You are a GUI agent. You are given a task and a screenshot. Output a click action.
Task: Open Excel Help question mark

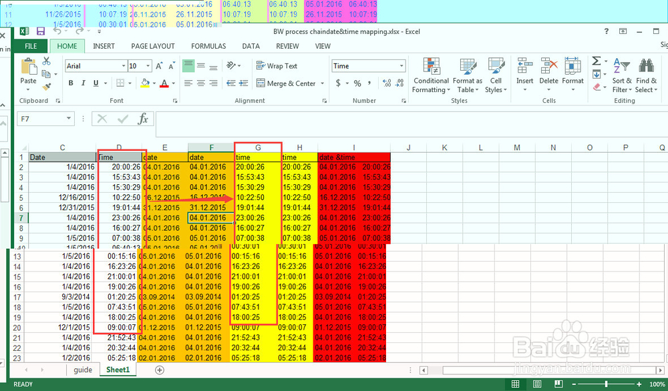[607, 31]
